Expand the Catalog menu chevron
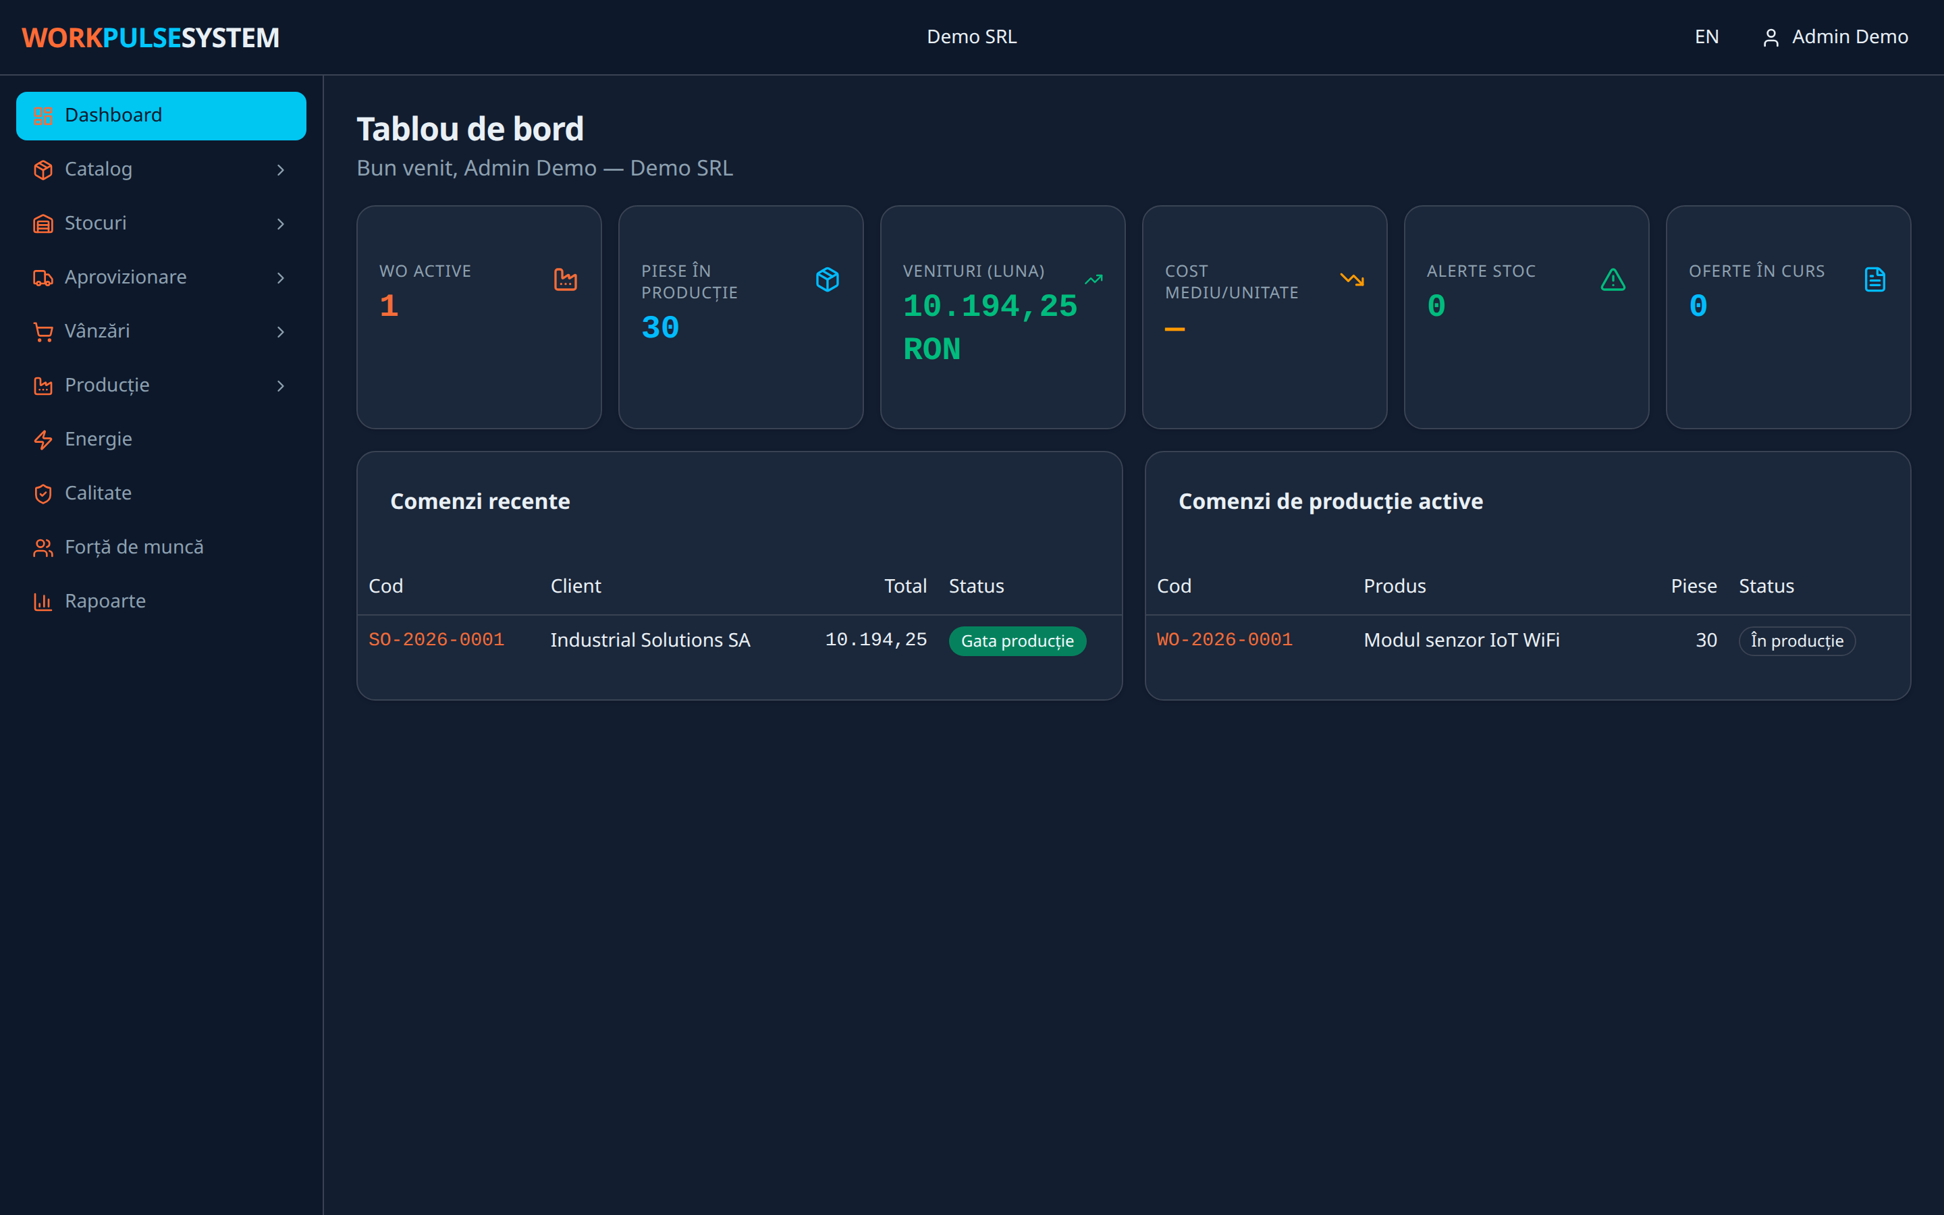Viewport: 1944px width, 1215px height. [x=280, y=169]
